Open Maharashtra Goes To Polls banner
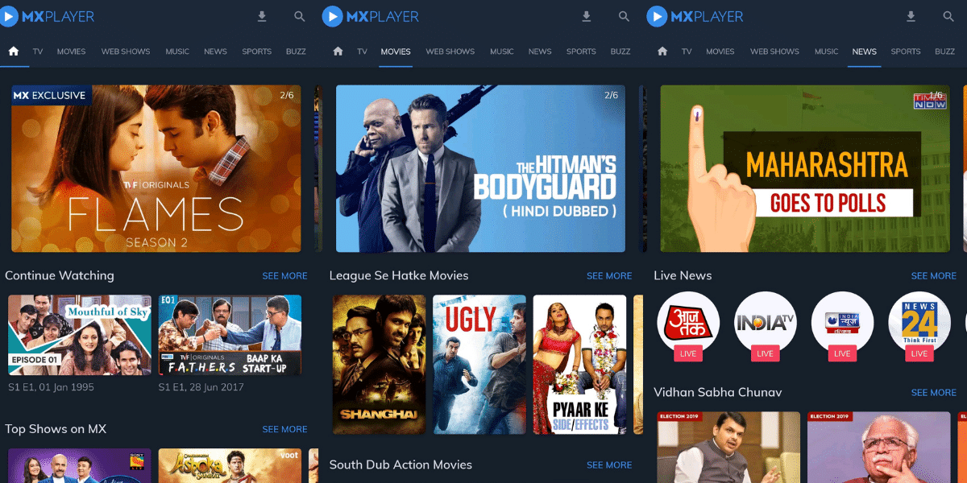Screen dimensions: 967x483 pos(805,168)
